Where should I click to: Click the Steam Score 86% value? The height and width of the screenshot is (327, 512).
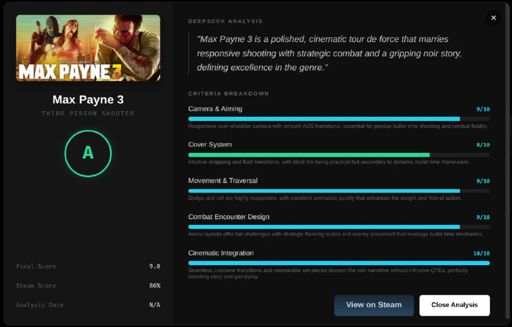click(154, 286)
